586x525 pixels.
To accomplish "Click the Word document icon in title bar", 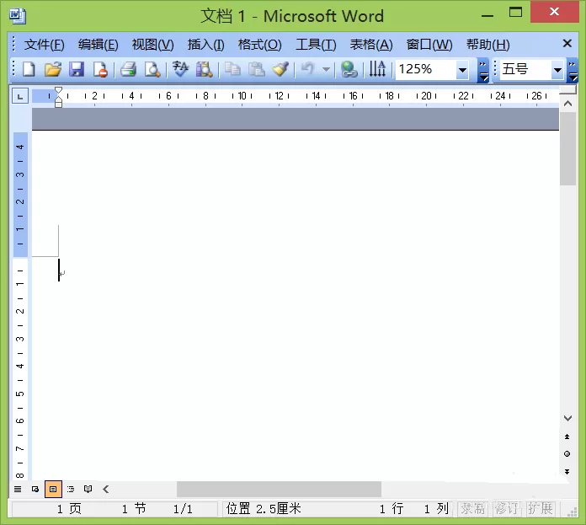I will coord(18,16).
